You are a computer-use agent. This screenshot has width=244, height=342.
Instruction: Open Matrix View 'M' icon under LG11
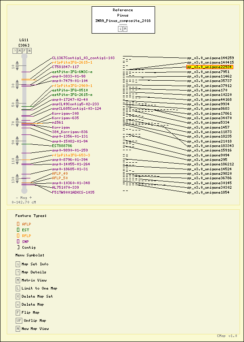tap(20, 51)
